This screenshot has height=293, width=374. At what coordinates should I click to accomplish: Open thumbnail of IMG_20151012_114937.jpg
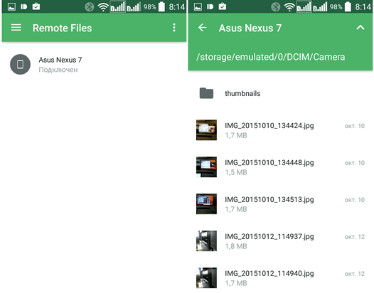pos(206,241)
